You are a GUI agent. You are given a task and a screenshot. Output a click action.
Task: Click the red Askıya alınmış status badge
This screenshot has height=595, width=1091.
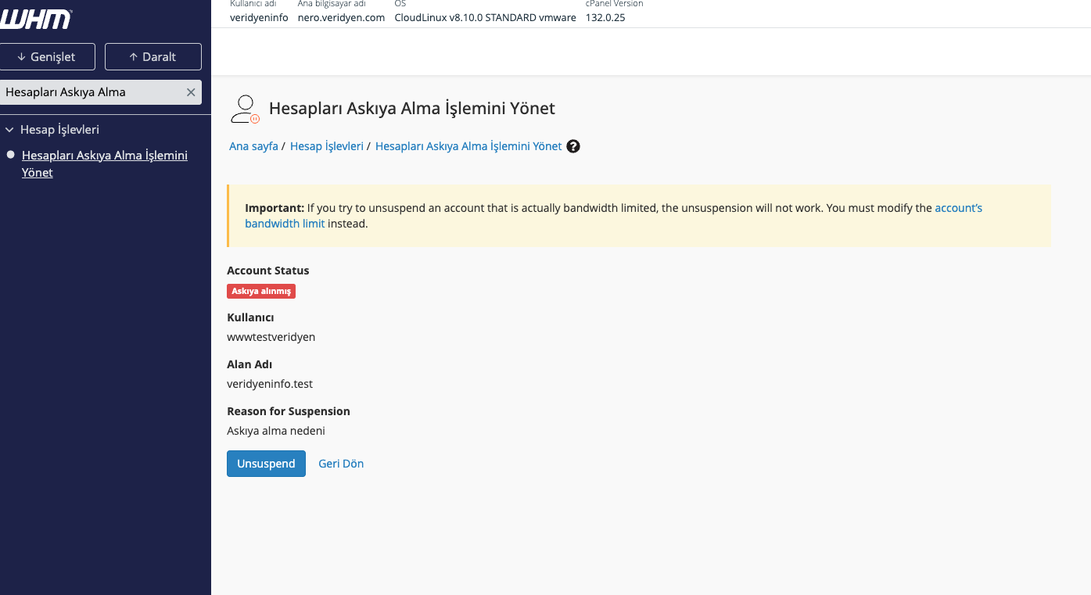tap(261, 291)
